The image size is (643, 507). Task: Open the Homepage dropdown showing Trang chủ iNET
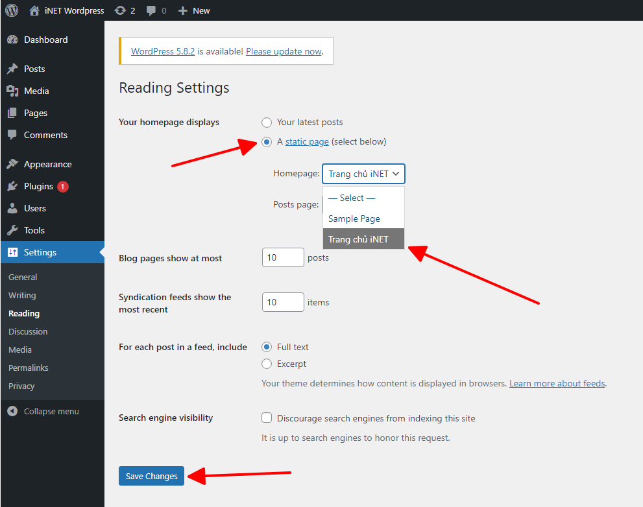[x=363, y=174]
